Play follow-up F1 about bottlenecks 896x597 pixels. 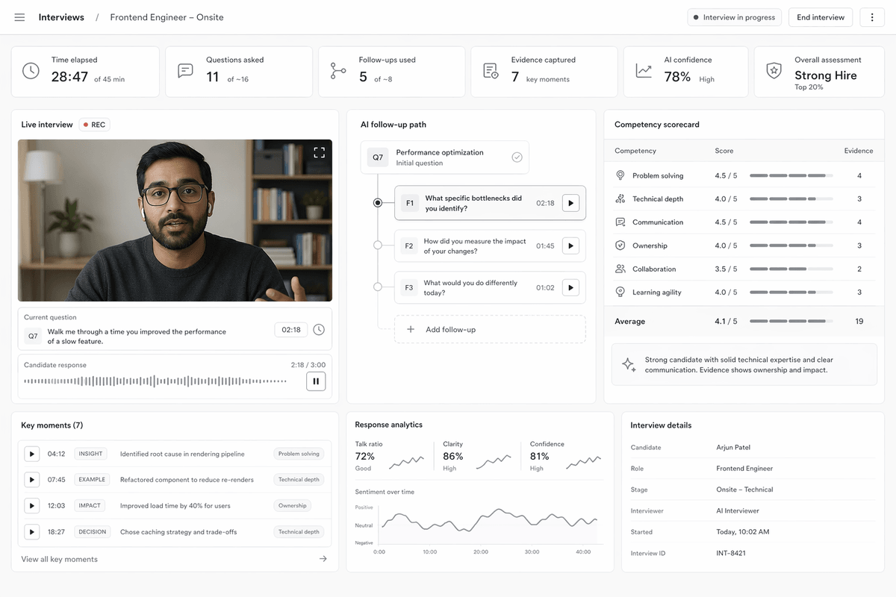570,203
